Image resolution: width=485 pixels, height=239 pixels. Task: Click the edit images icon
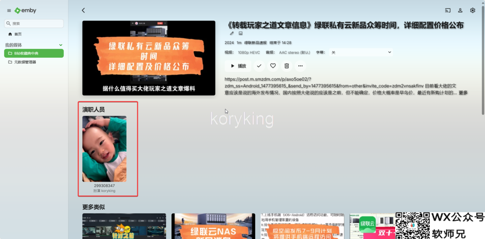(x=241, y=33)
